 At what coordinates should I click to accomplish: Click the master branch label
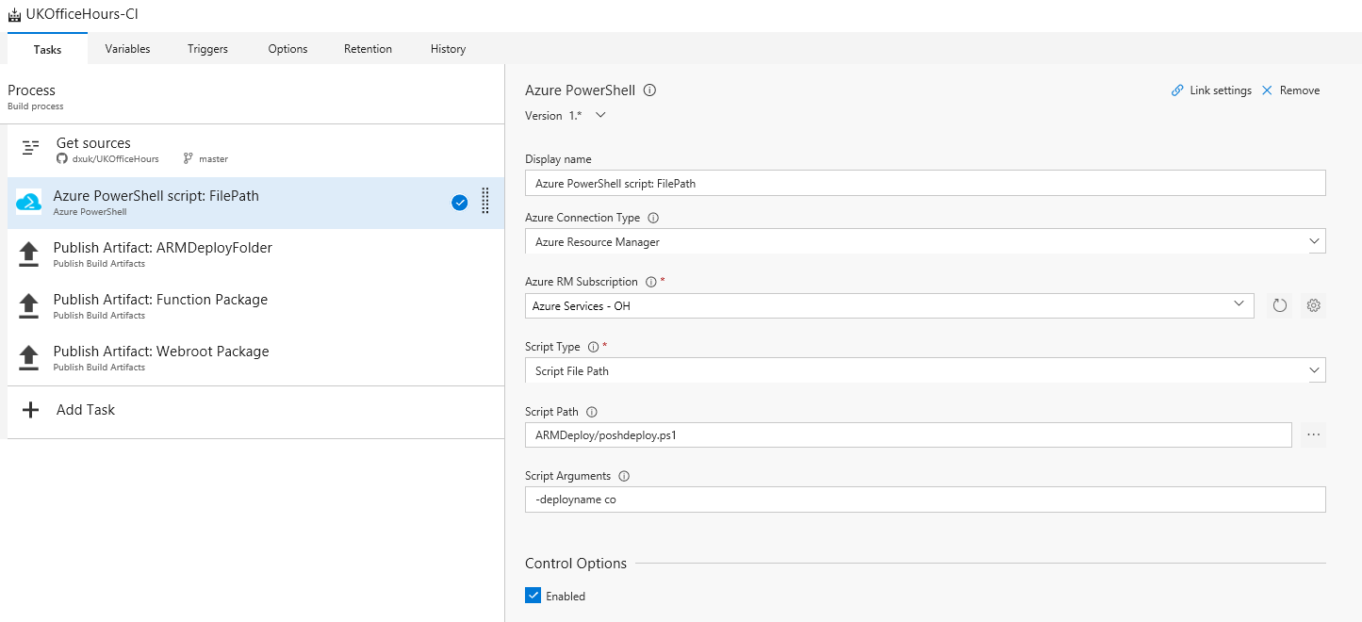214,159
